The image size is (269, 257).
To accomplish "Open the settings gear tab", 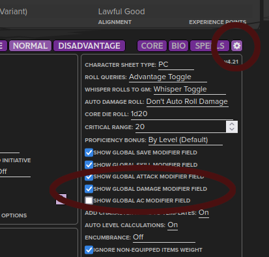I will pos(236,46).
